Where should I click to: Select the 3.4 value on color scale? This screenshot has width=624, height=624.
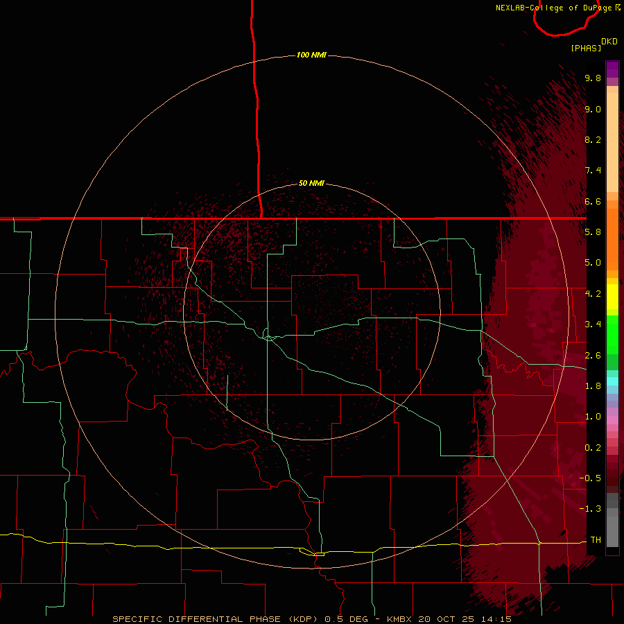tap(593, 324)
